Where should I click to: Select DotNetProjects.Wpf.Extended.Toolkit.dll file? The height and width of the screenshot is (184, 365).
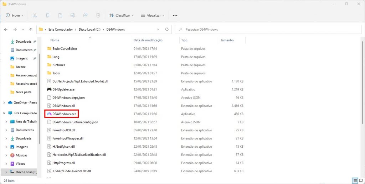[x=80, y=81]
